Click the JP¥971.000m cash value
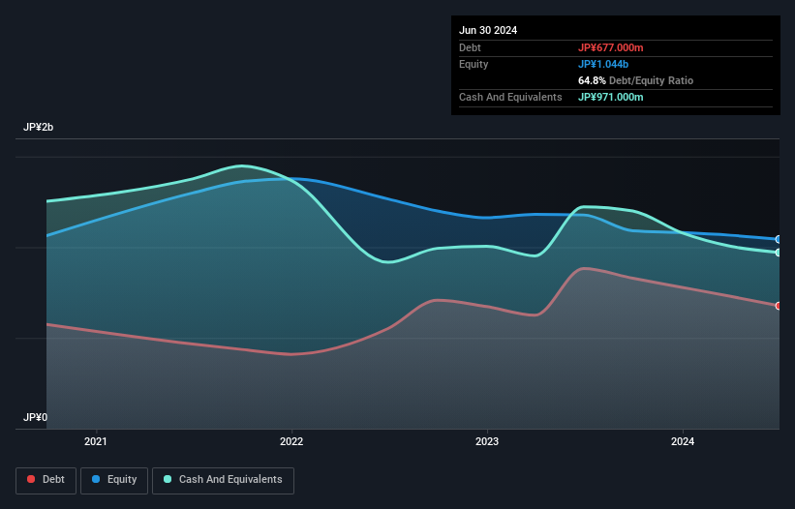This screenshot has width=795, height=509. (x=610, y=97)
